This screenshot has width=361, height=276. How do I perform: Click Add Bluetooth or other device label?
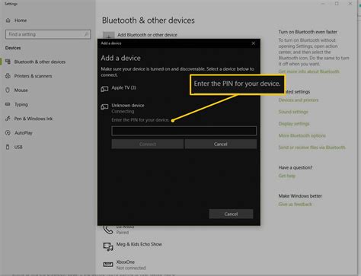(x=147, y=35)
